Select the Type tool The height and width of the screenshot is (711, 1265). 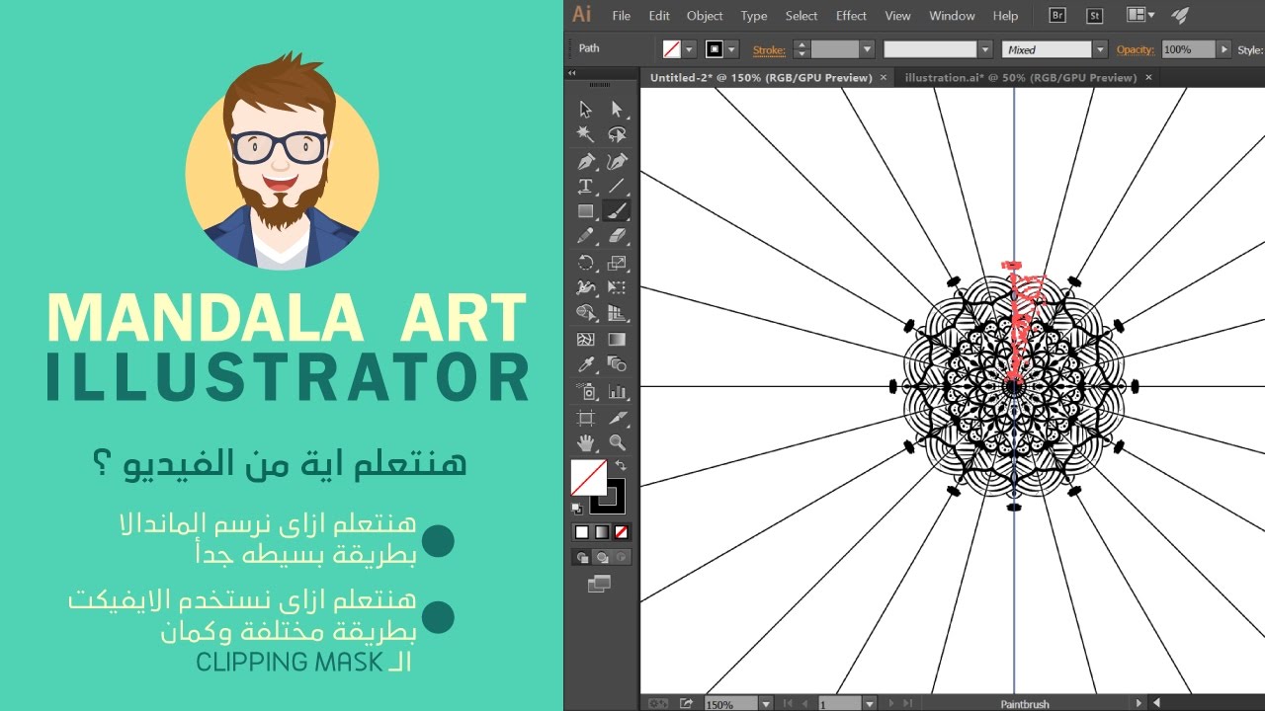585,186
